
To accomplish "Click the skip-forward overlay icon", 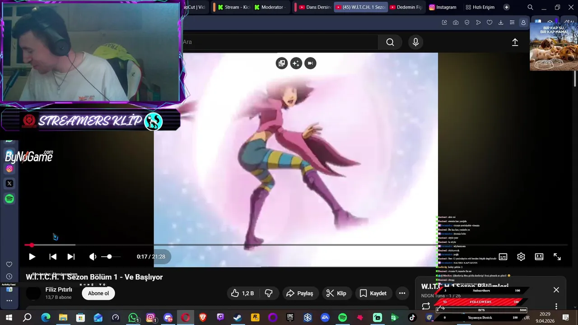I will tap(310, 63).
